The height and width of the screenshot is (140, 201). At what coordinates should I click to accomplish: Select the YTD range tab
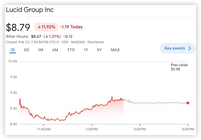pyautogui.click(x=71, y=50)
